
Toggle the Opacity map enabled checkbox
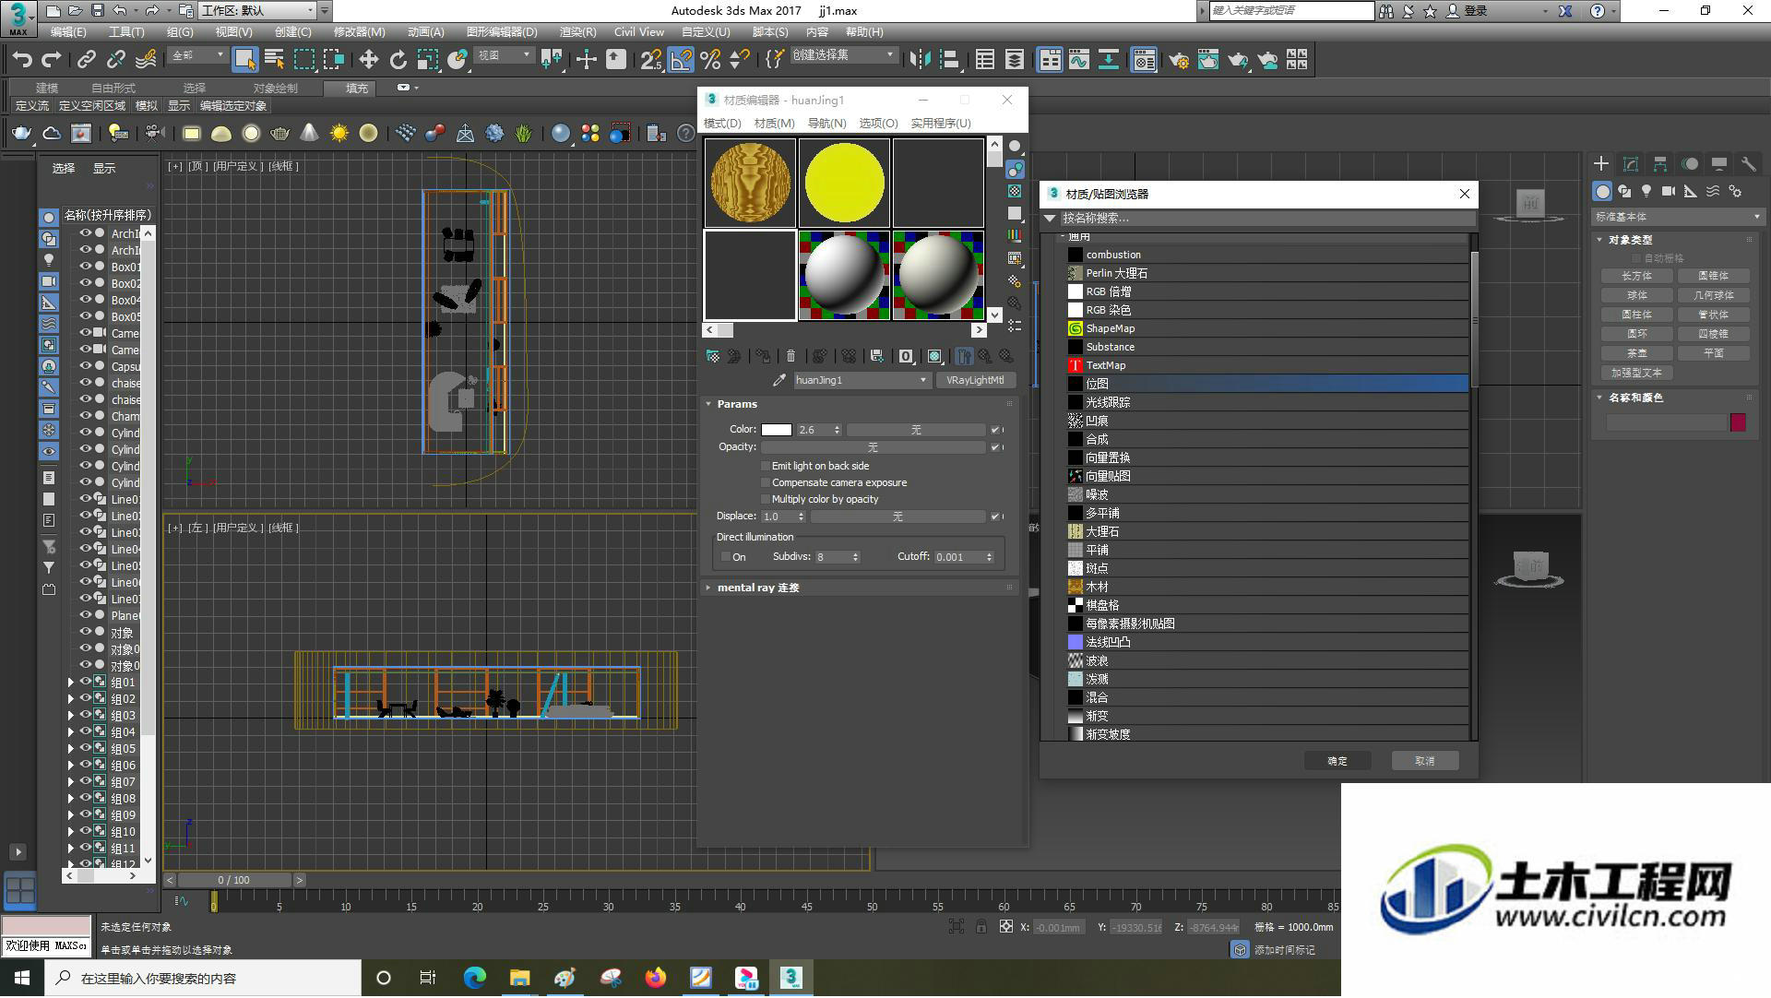click(994, 447)
